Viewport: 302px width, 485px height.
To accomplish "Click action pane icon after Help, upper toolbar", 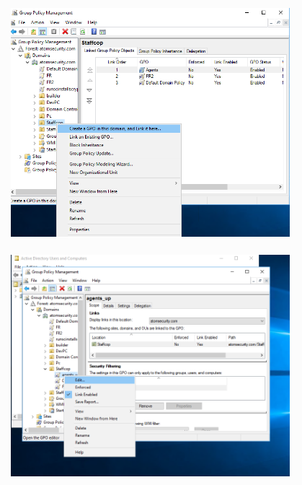I will point(102,32).
